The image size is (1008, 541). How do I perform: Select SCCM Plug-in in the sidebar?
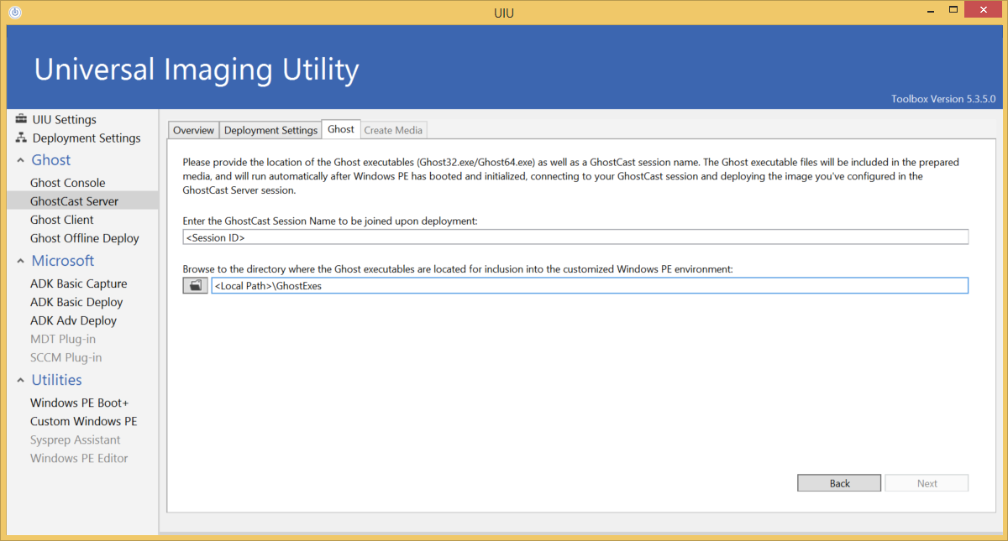pyautogui.click(x=66, y=357)
